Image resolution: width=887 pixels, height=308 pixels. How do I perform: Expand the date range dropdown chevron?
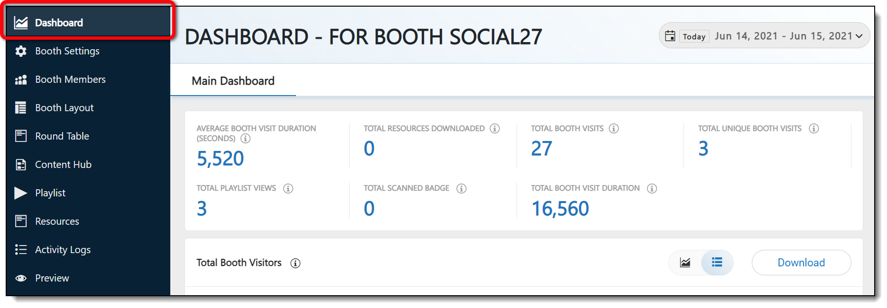click(x=859, y=36)
